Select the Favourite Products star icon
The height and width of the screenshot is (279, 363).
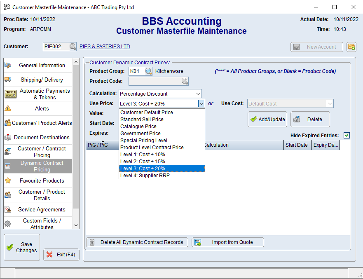click(x=8, y=181)
